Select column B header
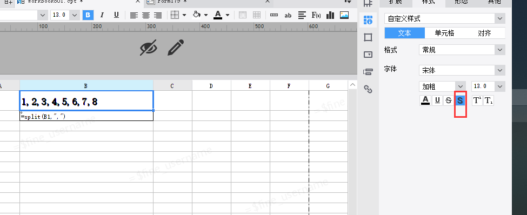The image size is (527, 215). coord(86,86)
